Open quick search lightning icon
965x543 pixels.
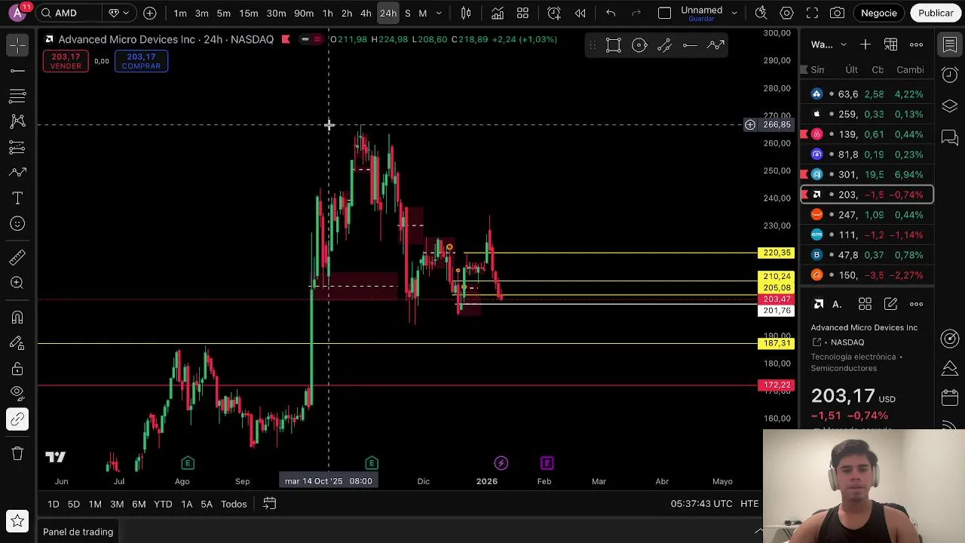761,13
